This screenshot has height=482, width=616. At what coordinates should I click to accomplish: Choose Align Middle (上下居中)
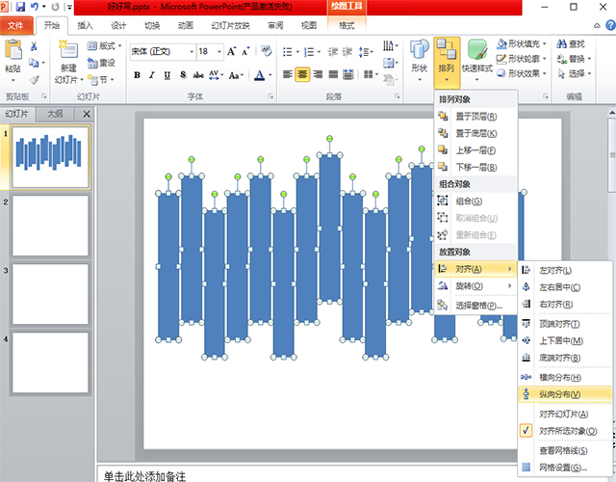tap(565, 340)
